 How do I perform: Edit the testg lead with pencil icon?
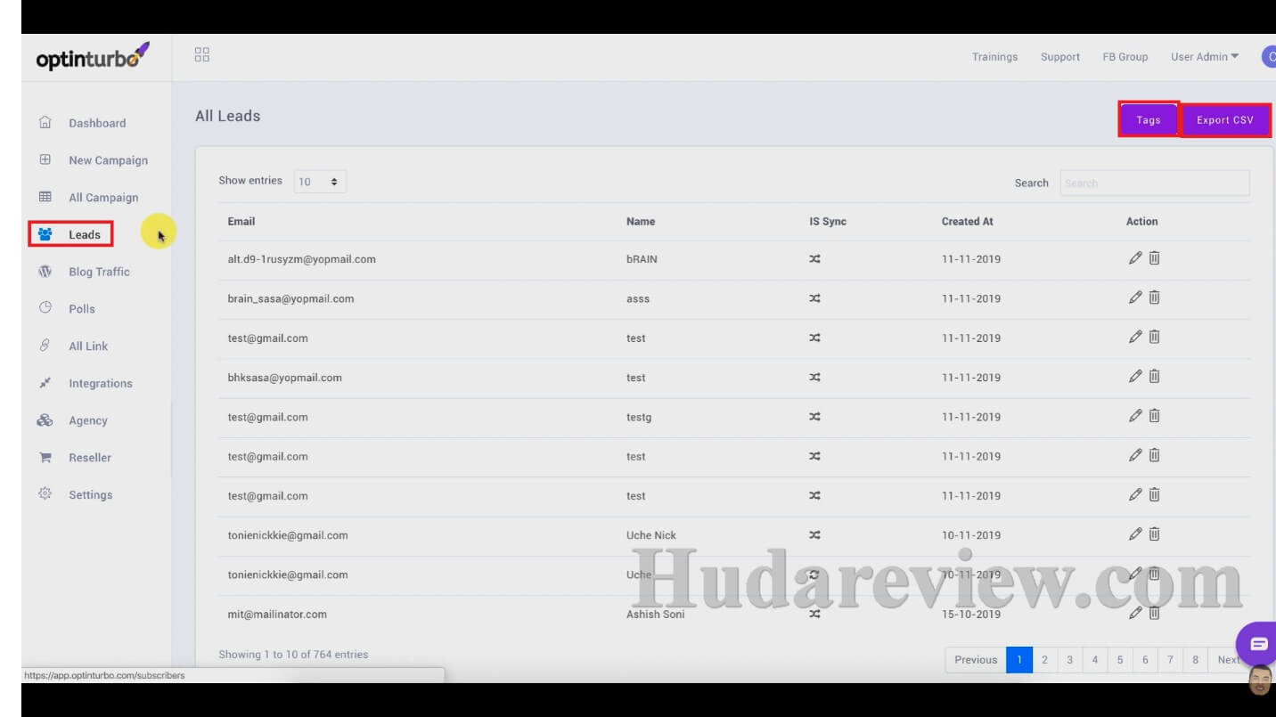coord(1135,415)
